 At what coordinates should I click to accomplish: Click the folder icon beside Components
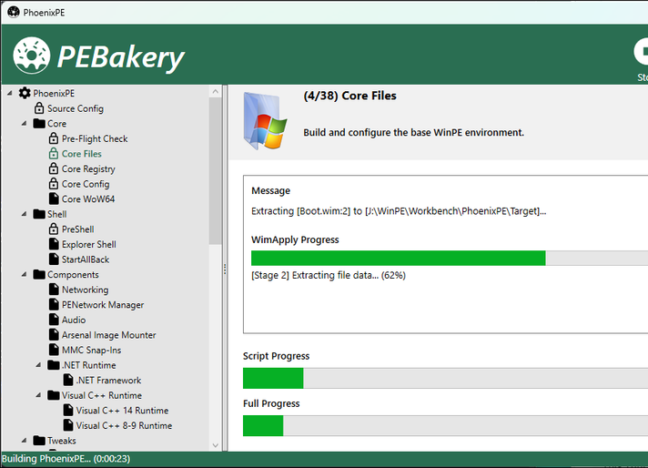pos(39,274)
